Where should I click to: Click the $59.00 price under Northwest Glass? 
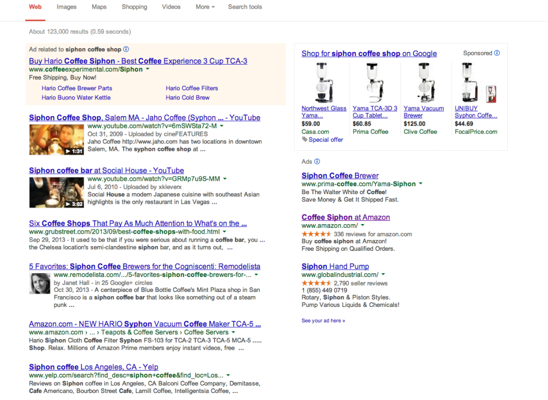pyautogui.click(x=311, y=124)
